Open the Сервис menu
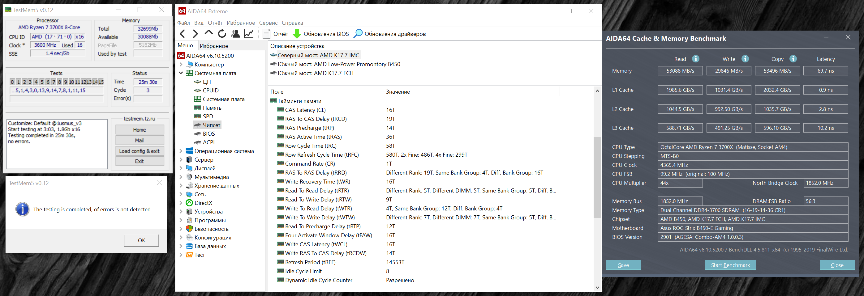The image size is (864, 296). click(x=268, y=23)
